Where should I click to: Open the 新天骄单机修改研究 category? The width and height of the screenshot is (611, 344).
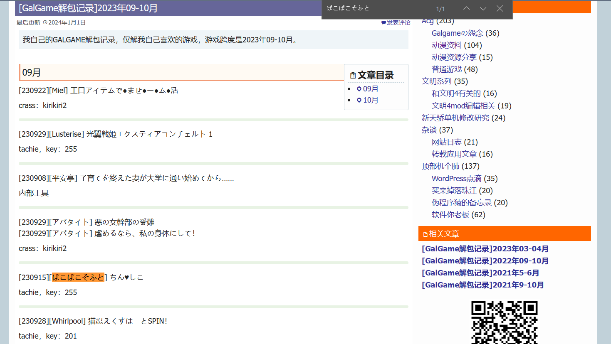(x=455, y=118)
